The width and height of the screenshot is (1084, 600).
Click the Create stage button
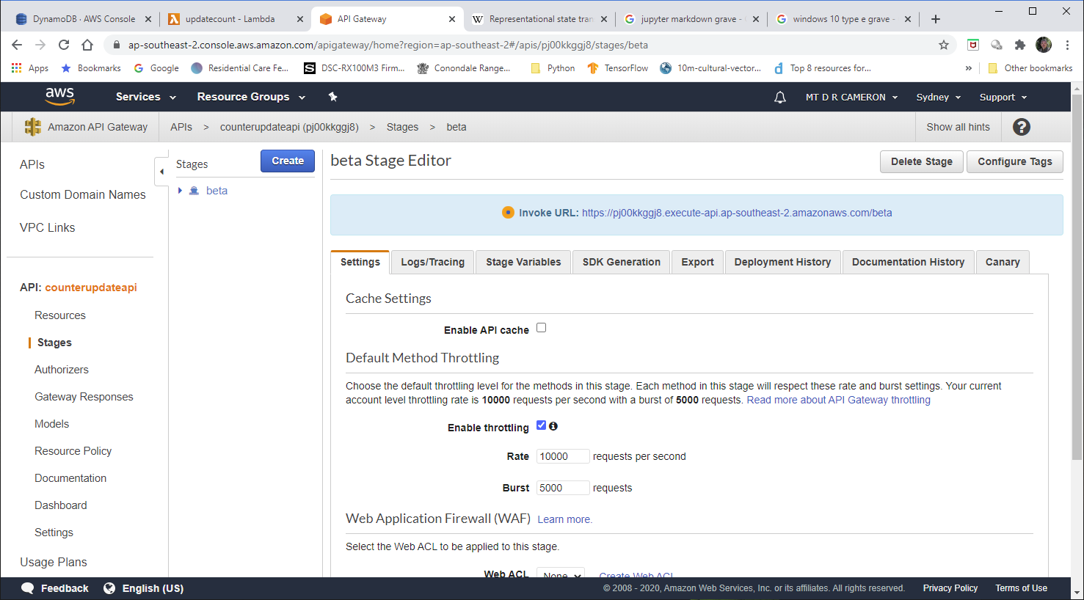[x=288, y=161]
